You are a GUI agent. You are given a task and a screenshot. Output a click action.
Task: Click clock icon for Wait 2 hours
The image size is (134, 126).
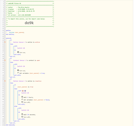pos(22,97)
